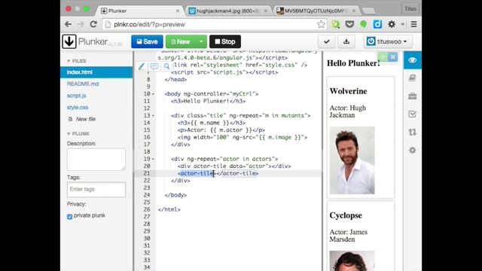Open the briefcase packages panel

pyautogui.click(x=412, y=96)
